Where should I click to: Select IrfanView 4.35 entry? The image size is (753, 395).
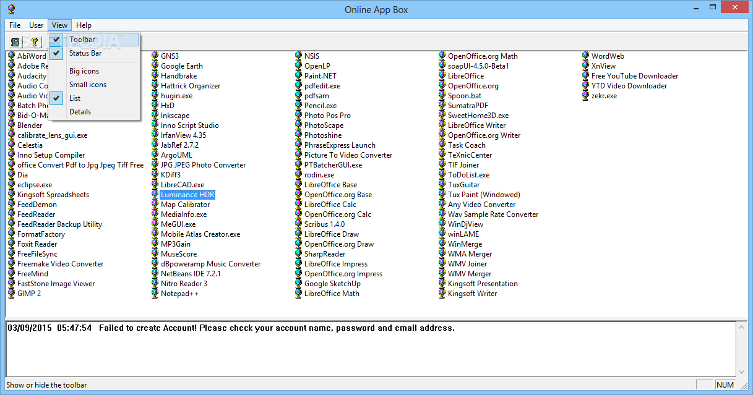(x=184, y=135)
